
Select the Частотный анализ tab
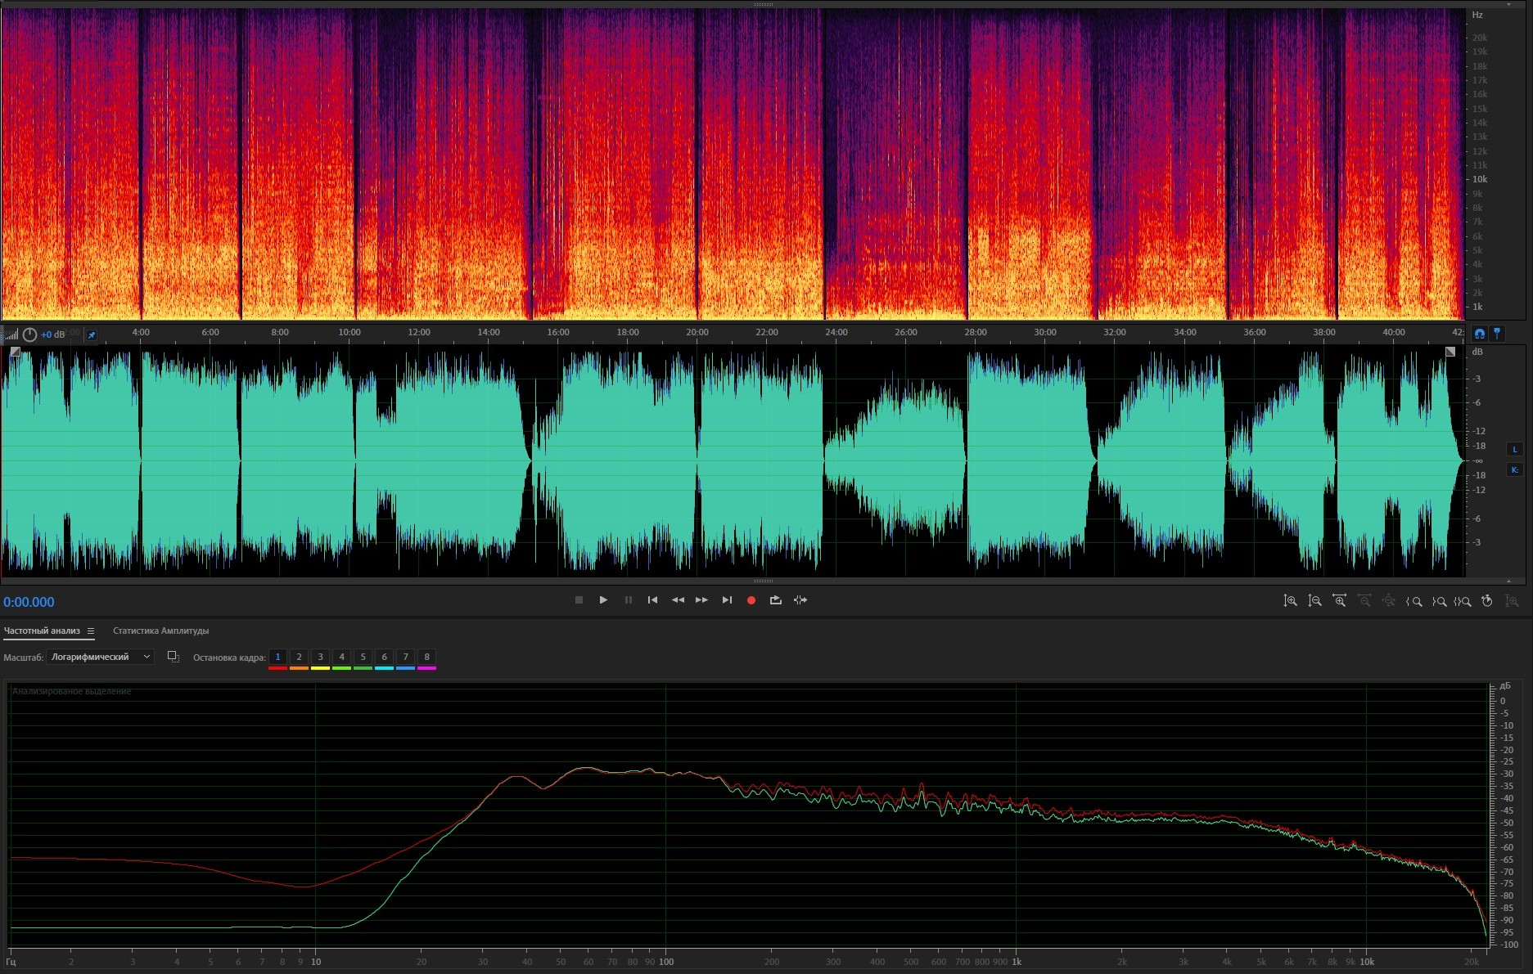click(42, 631)
